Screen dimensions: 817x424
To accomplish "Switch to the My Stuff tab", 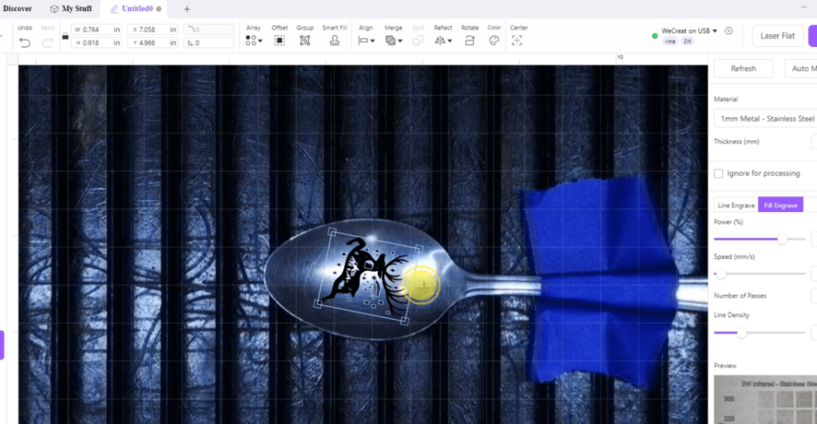I will [x=71, y=9].
